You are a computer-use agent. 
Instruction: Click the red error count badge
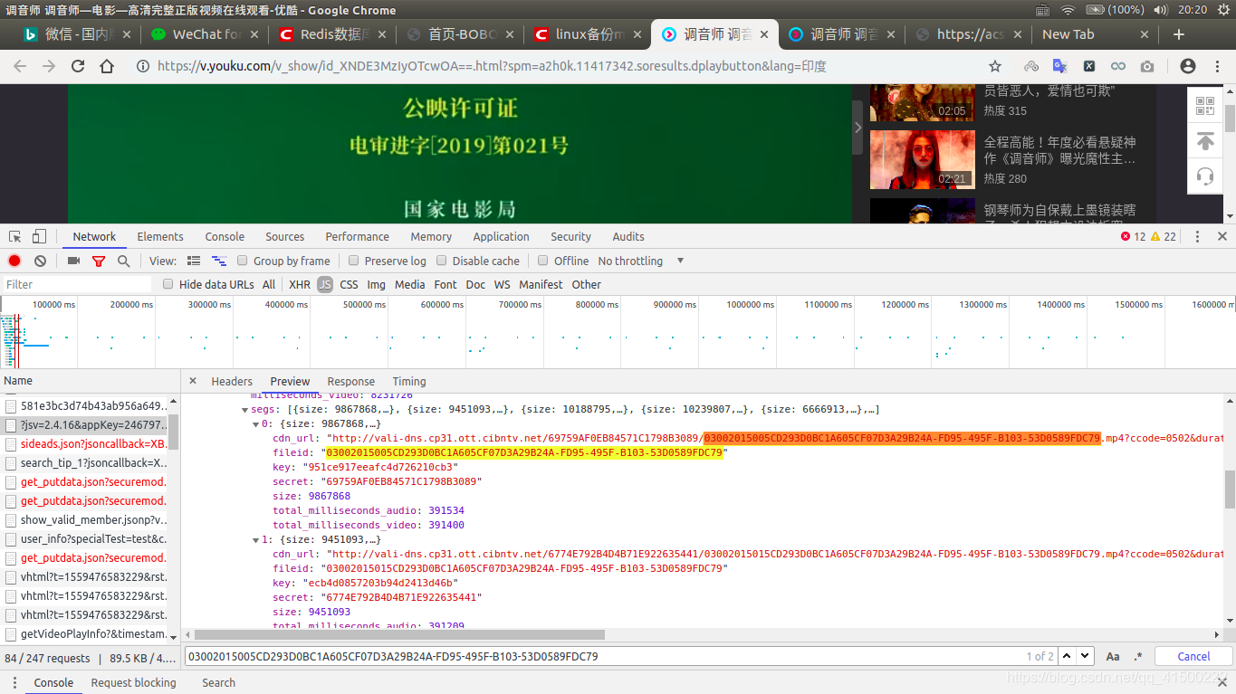coord(1133,236)
